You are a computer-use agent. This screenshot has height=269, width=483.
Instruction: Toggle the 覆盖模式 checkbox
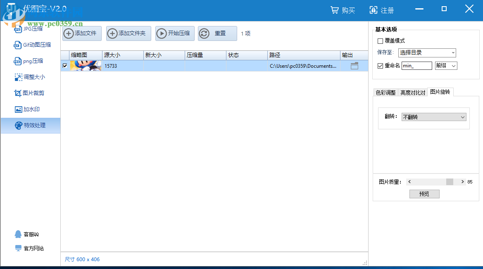[x=380, y=41]
